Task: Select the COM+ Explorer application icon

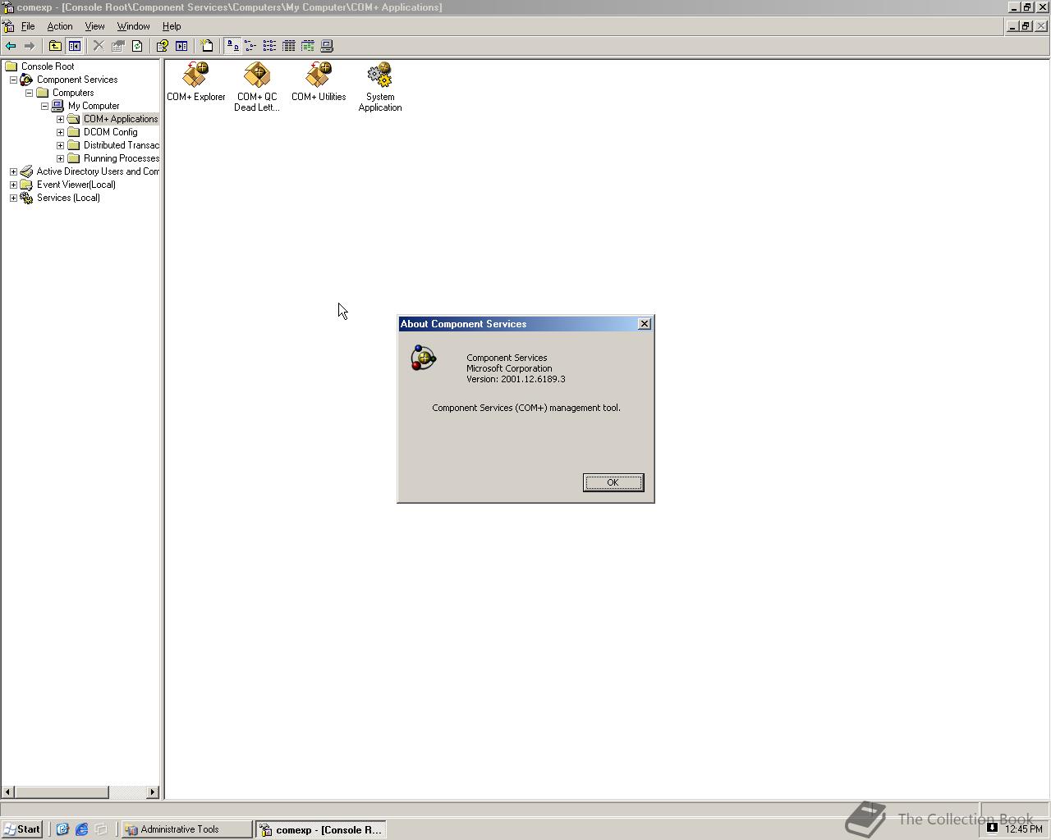Action: (x=195, y=81)
